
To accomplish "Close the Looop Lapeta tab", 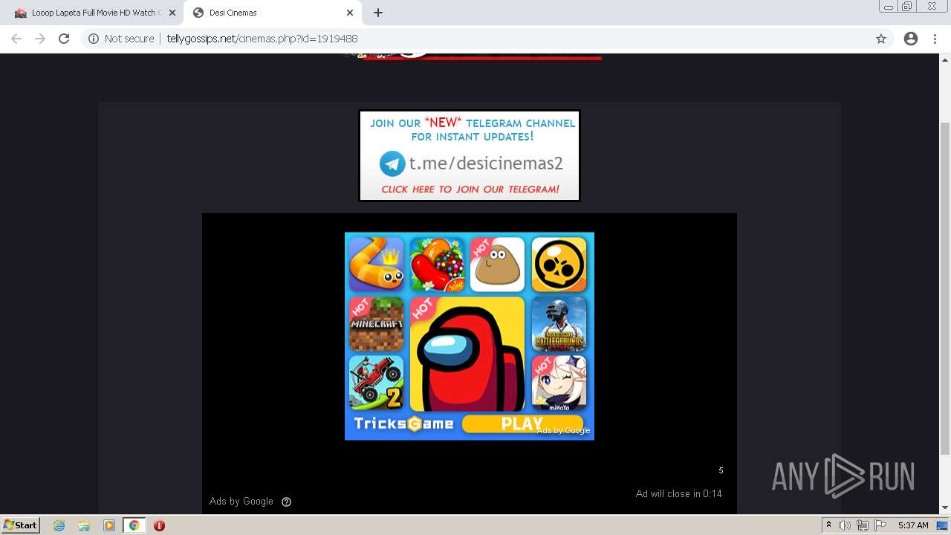I will pyautogui.click(x=172, y=13).
